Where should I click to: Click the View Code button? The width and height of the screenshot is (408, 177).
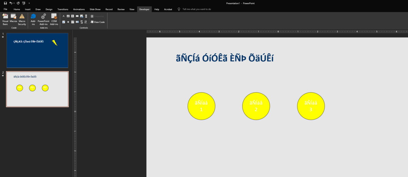click(98, 22)
